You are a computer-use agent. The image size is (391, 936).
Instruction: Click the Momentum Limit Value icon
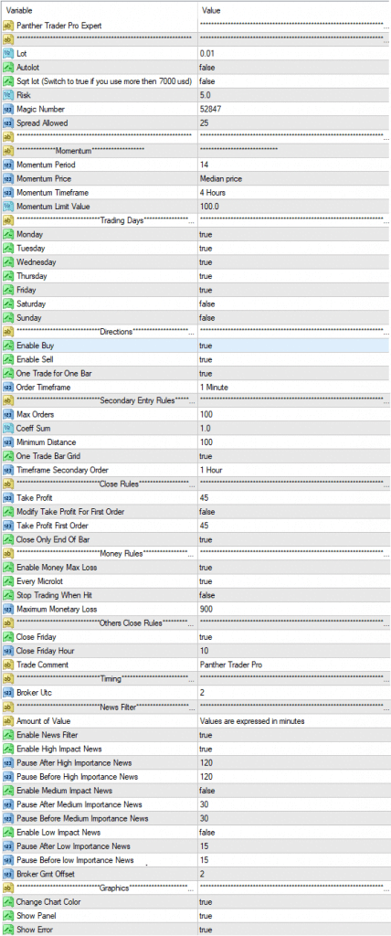[x=7, y=207]
